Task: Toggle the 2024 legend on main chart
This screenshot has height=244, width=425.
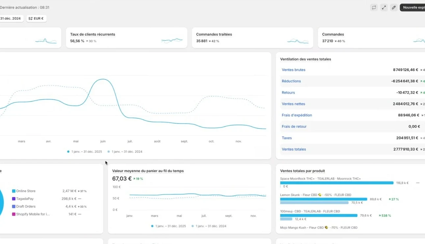Action: pos(125,152)
